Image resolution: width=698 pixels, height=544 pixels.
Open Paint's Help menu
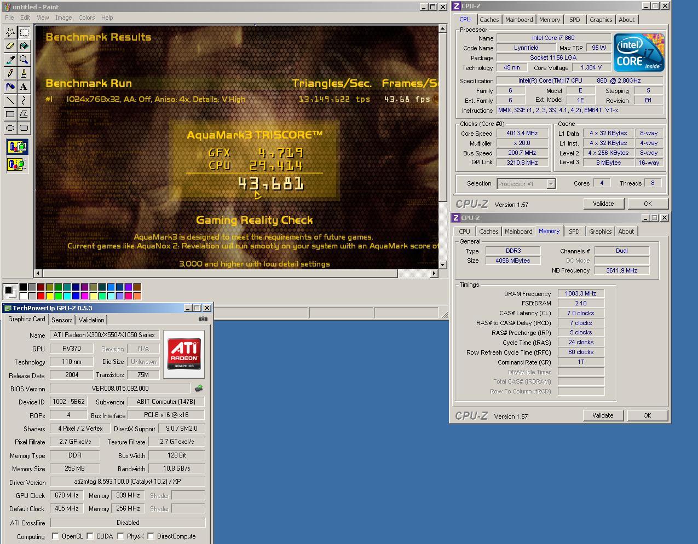click(x=107, y=18)
